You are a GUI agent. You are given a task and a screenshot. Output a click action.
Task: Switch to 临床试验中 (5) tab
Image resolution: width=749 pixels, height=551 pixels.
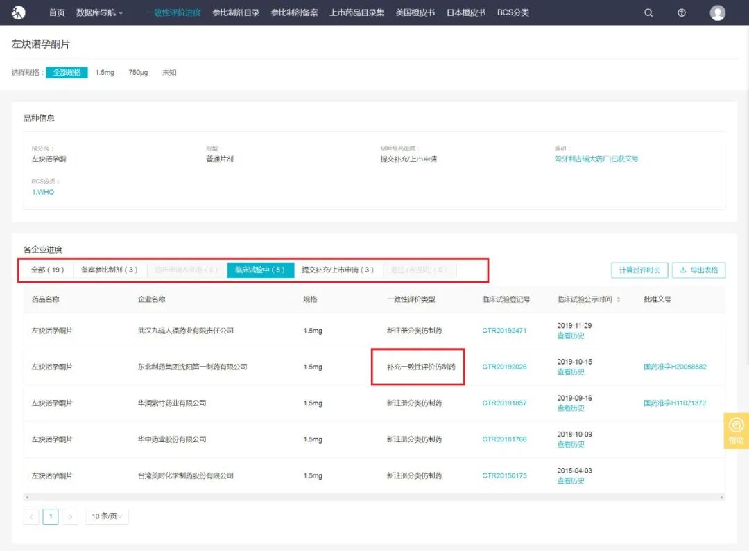[260, 270]
